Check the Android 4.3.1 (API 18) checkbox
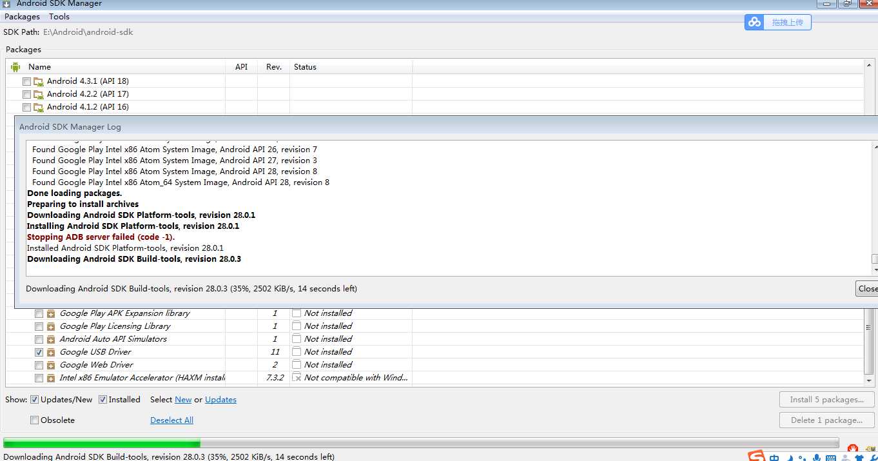This screenshot has width=878, height=461. pyautogui.click(x=26, y=81)
